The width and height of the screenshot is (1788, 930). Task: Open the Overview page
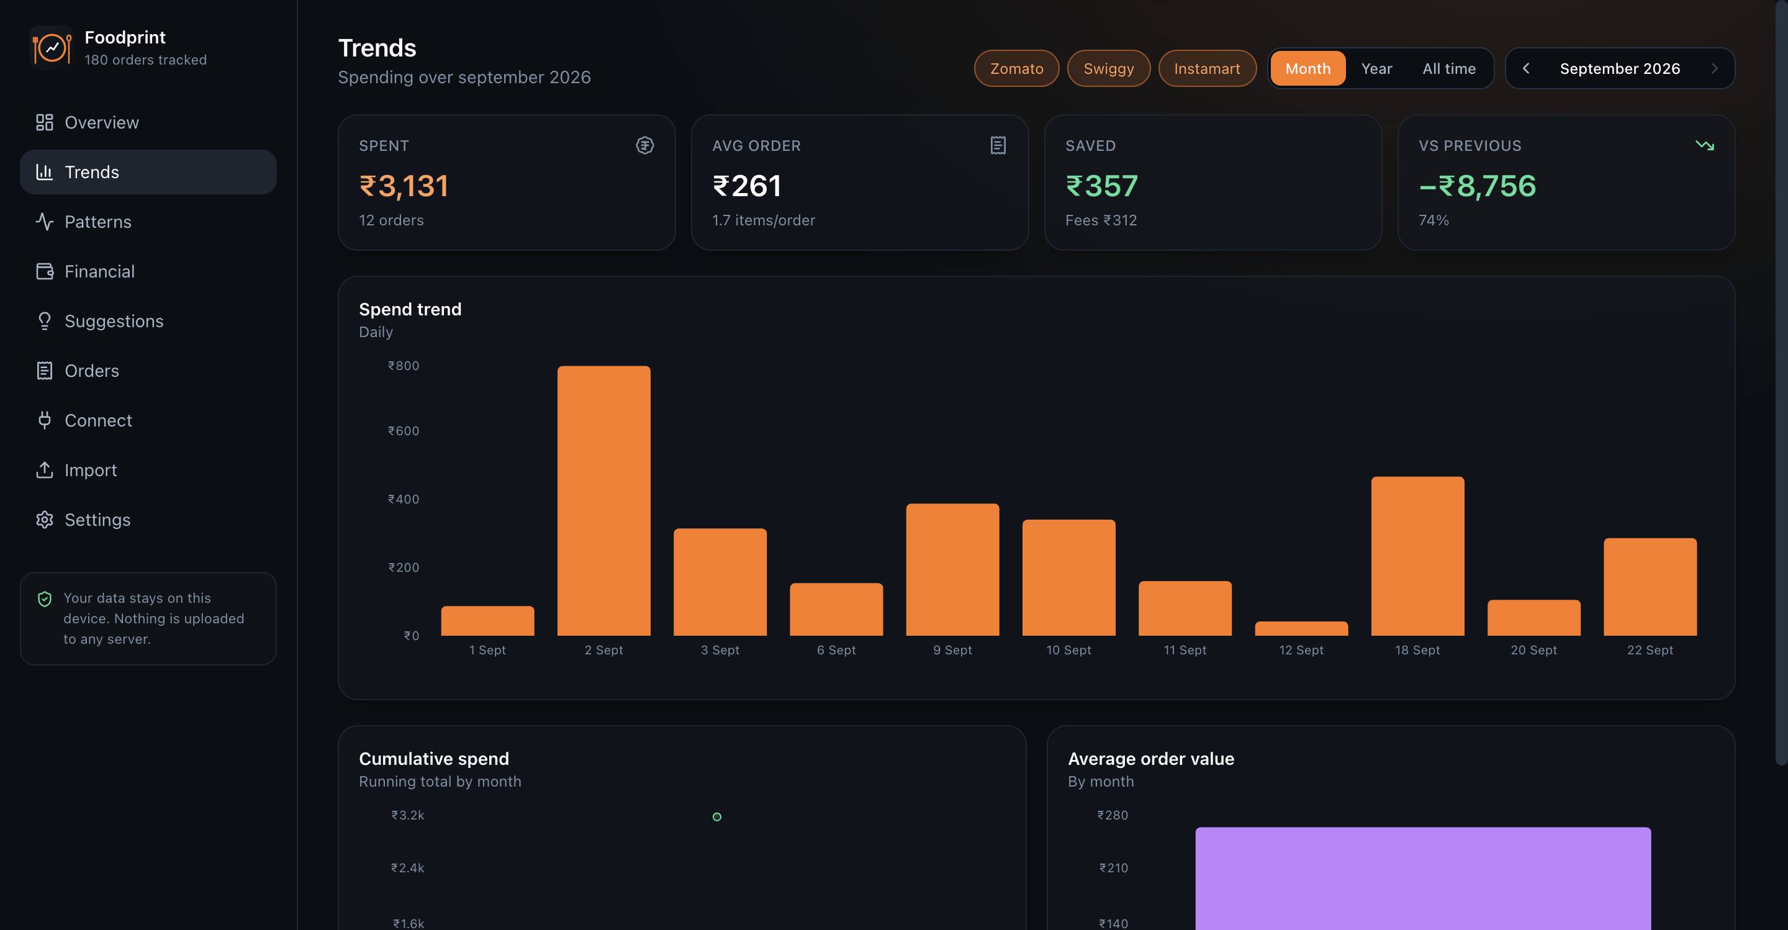tap(148, 122)
